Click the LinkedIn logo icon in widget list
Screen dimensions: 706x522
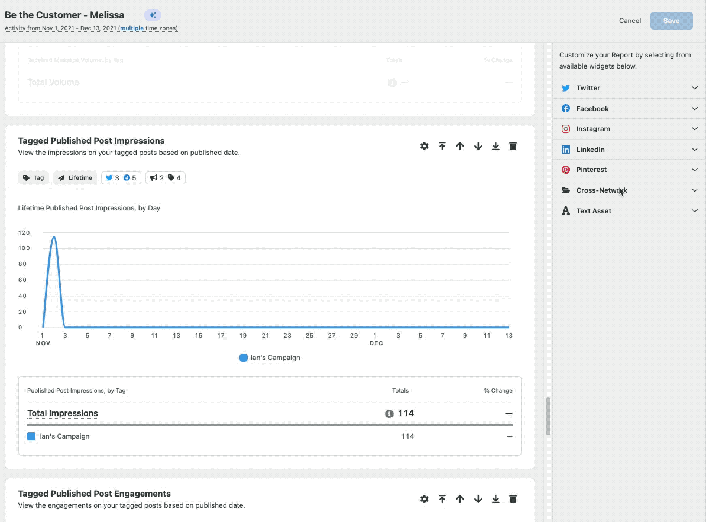566,150
